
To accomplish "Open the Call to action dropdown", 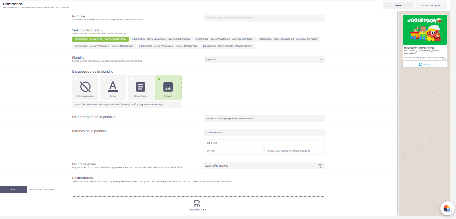I will pos(264,133).
